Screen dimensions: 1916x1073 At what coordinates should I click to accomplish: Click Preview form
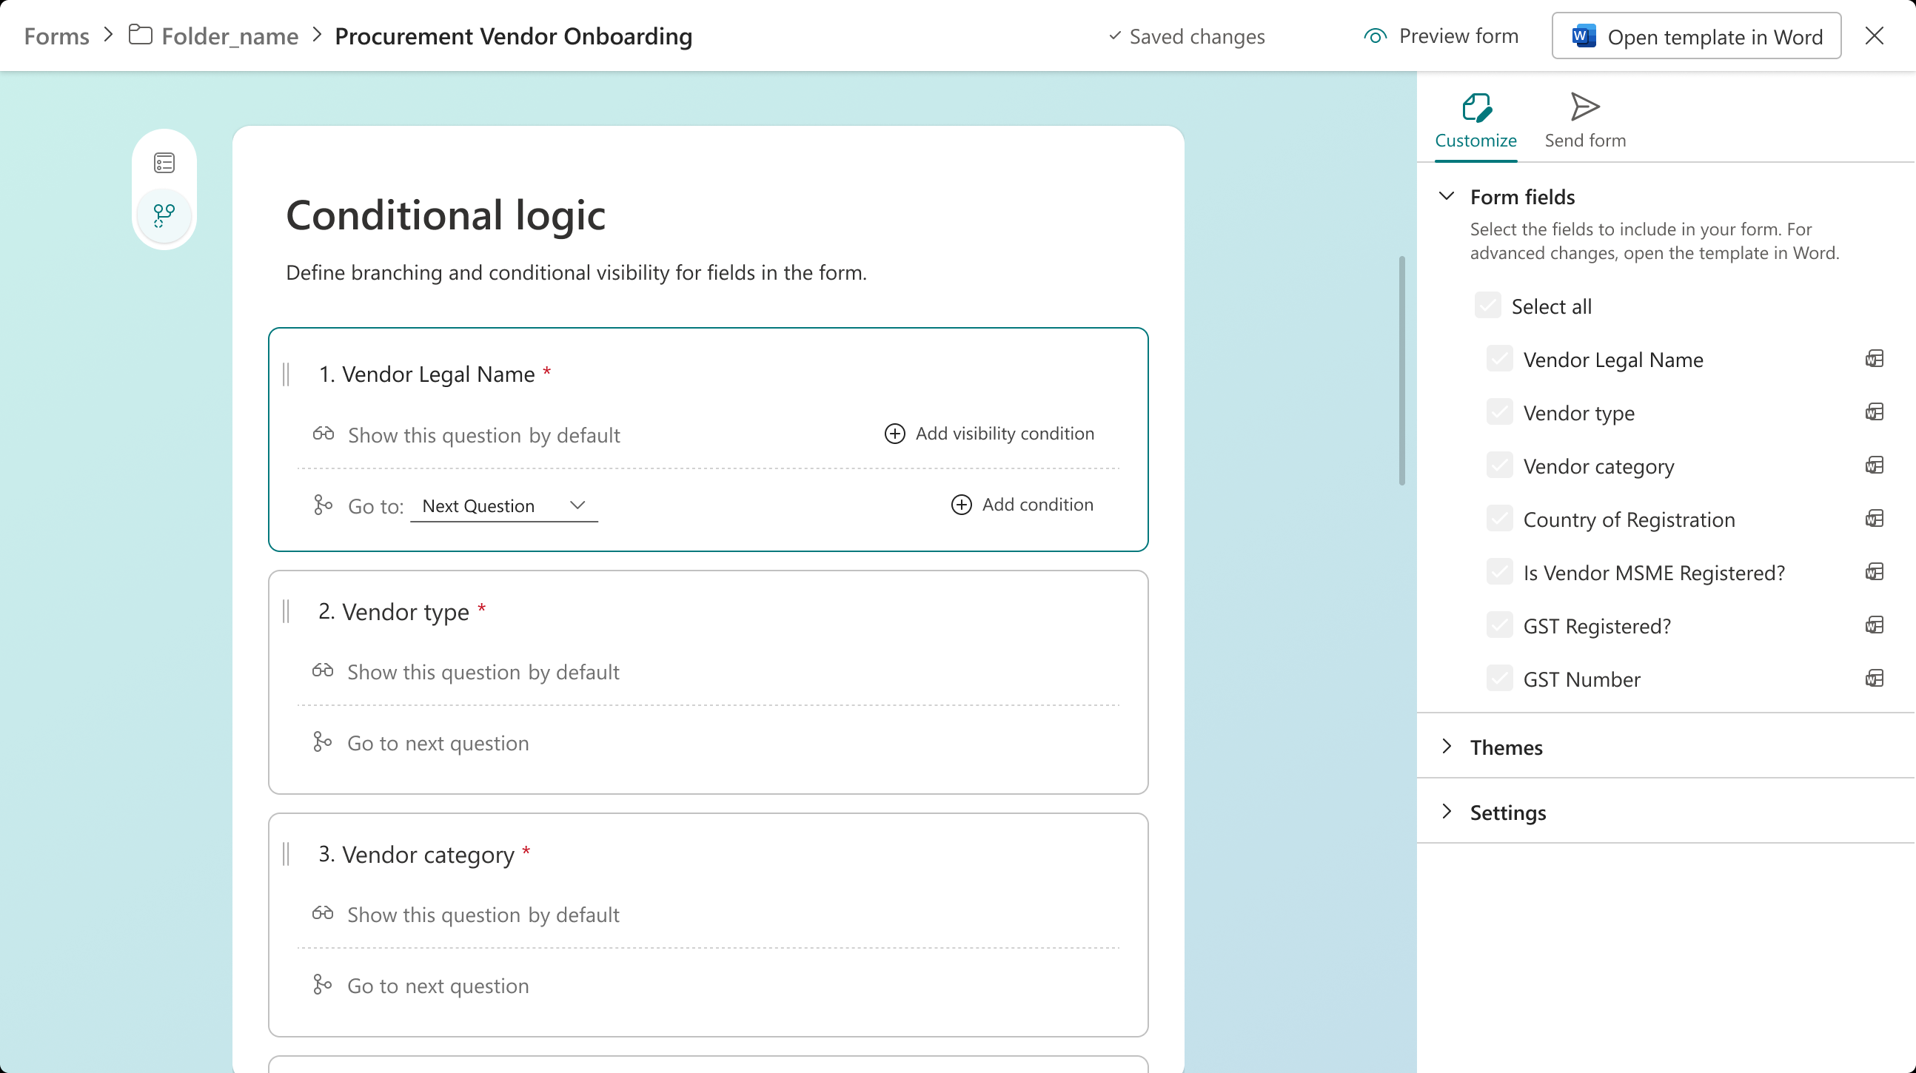pos(1442,36)
